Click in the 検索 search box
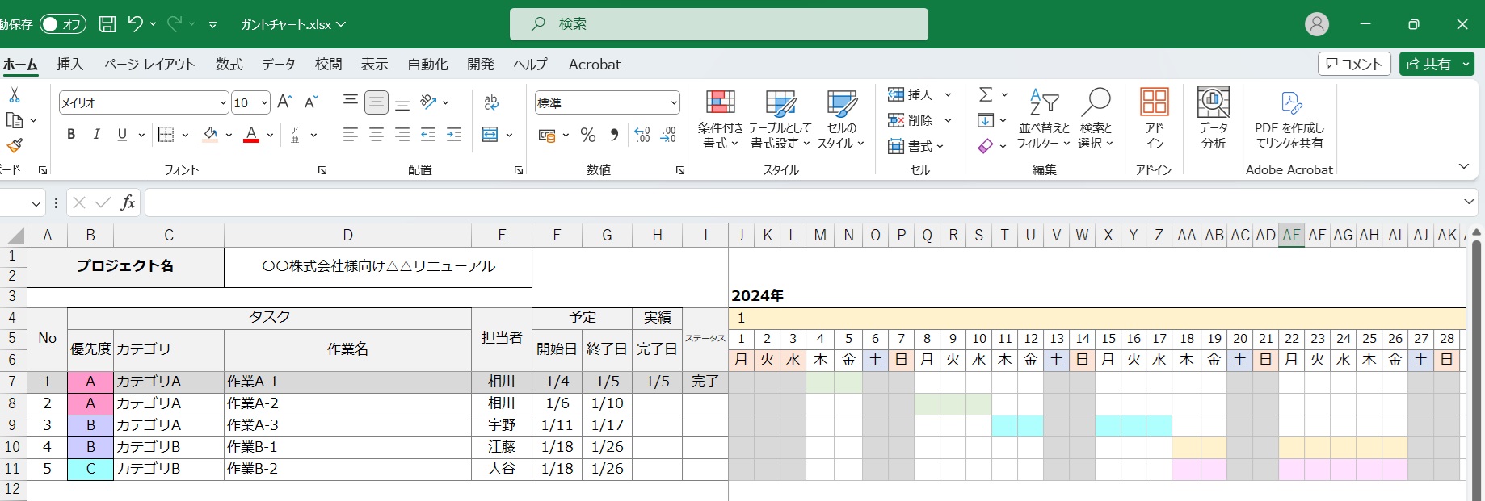 pyautogui.click(x=719, y=24)
